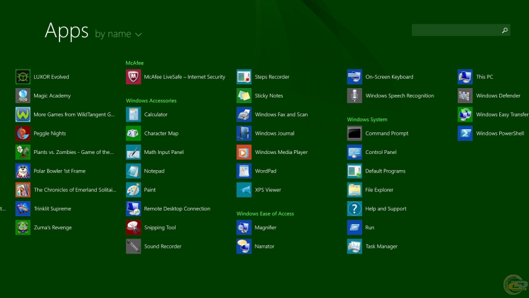Launch Trinklit Supreme icon
Image resolution: width=529 pixels, height=298 pixels.
click(22, 209)
